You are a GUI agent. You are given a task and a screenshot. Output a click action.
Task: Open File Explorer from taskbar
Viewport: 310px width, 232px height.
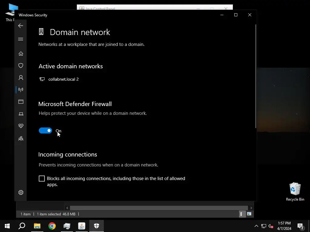click(x=37, y=226)
